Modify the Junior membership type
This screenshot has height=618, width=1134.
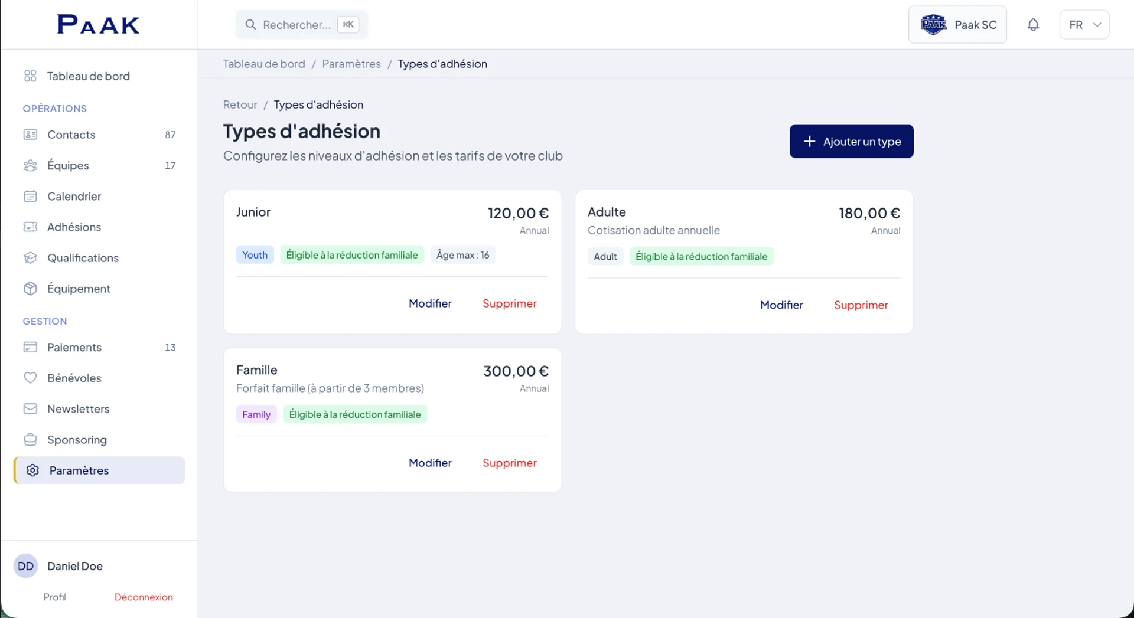pyautogui.click(x=430, y=303)
